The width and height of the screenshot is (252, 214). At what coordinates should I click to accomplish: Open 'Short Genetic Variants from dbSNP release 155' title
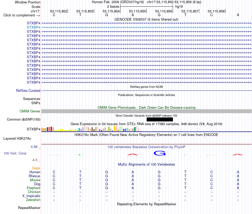[146, 116]
